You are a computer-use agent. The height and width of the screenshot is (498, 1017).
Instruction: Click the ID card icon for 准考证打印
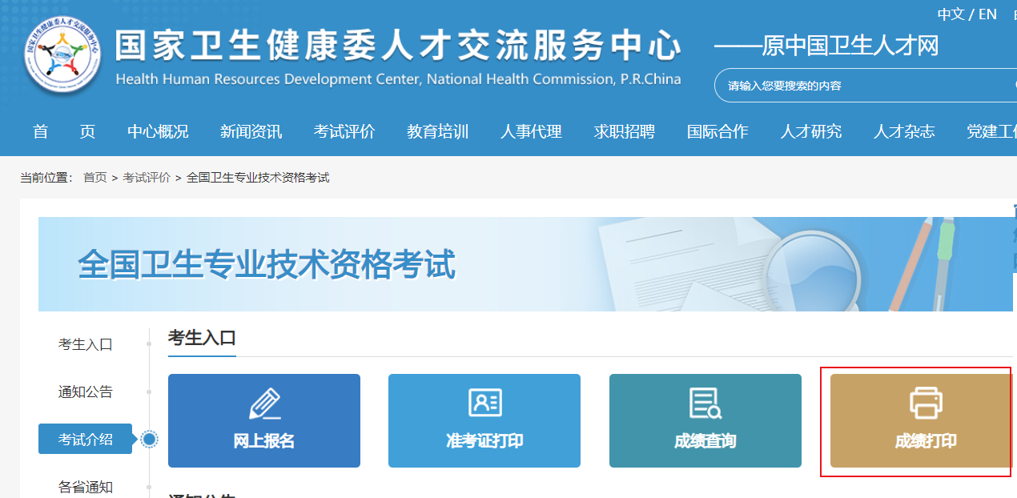[x=484, y=403]
